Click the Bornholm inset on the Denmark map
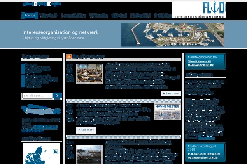This screenshot has width=247, height=164. click(x=55, y=152)
